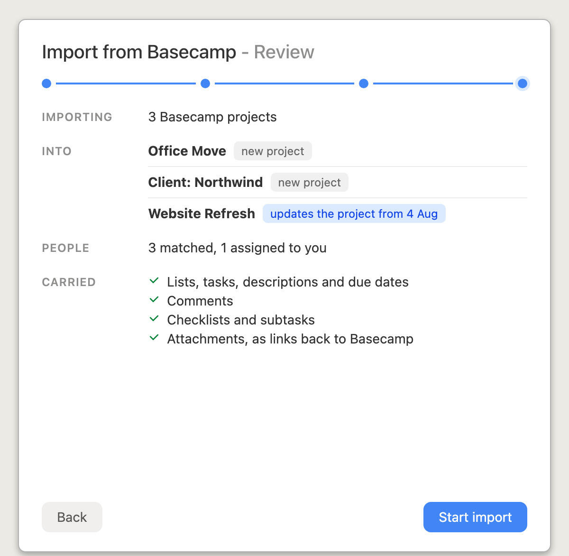The width and height of the screenshot is (569, 556).
Task: Click the INTO section label
Action: coord(57,151)
